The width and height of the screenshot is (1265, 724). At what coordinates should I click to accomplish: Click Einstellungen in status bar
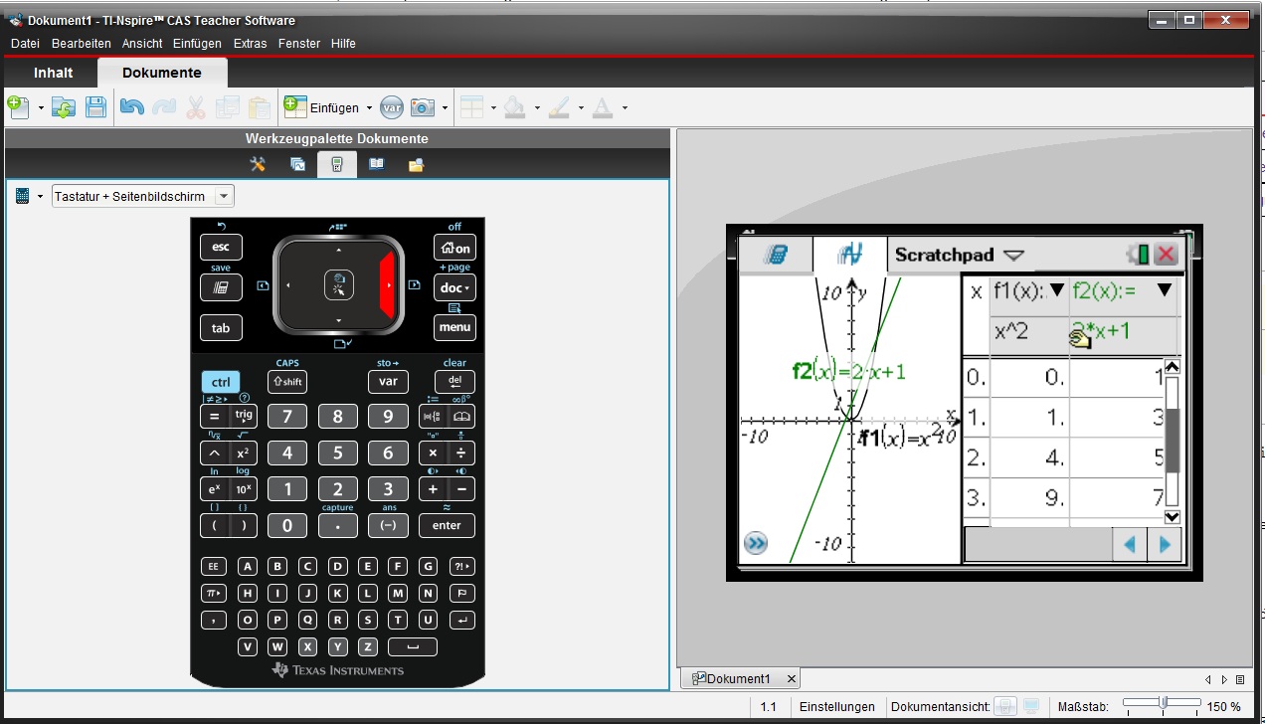click(836, 707)
